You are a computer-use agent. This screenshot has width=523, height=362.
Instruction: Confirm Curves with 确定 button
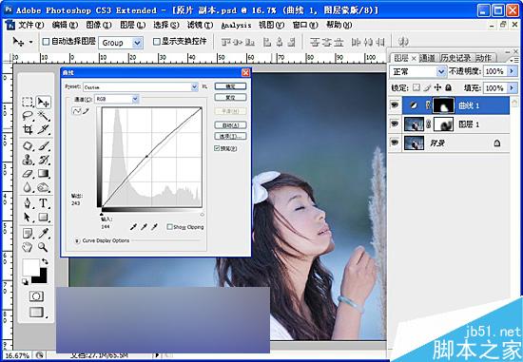(x=230, y=86)
